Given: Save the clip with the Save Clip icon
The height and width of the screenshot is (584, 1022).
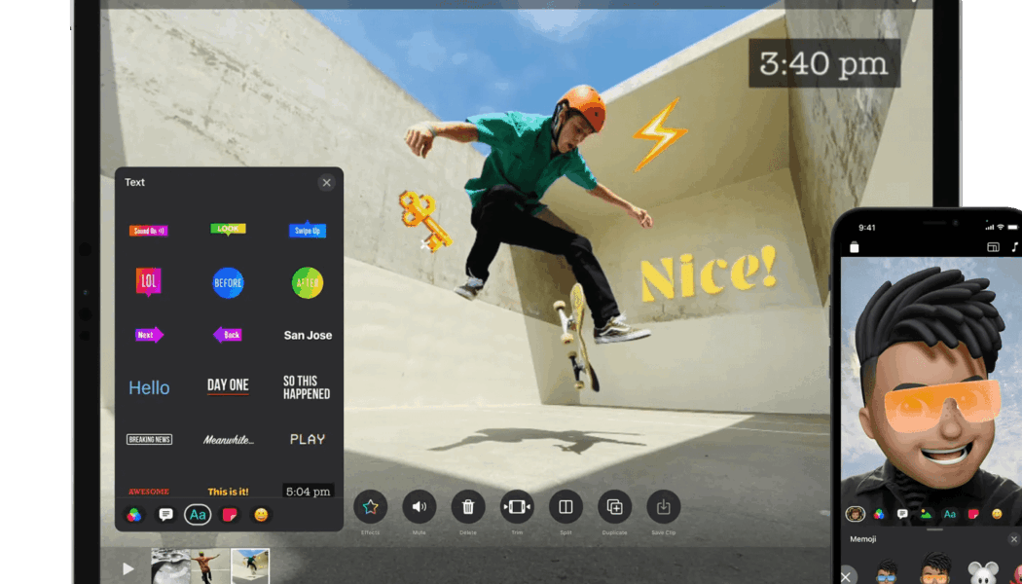Looking at the screenshot, I should 664,507.
